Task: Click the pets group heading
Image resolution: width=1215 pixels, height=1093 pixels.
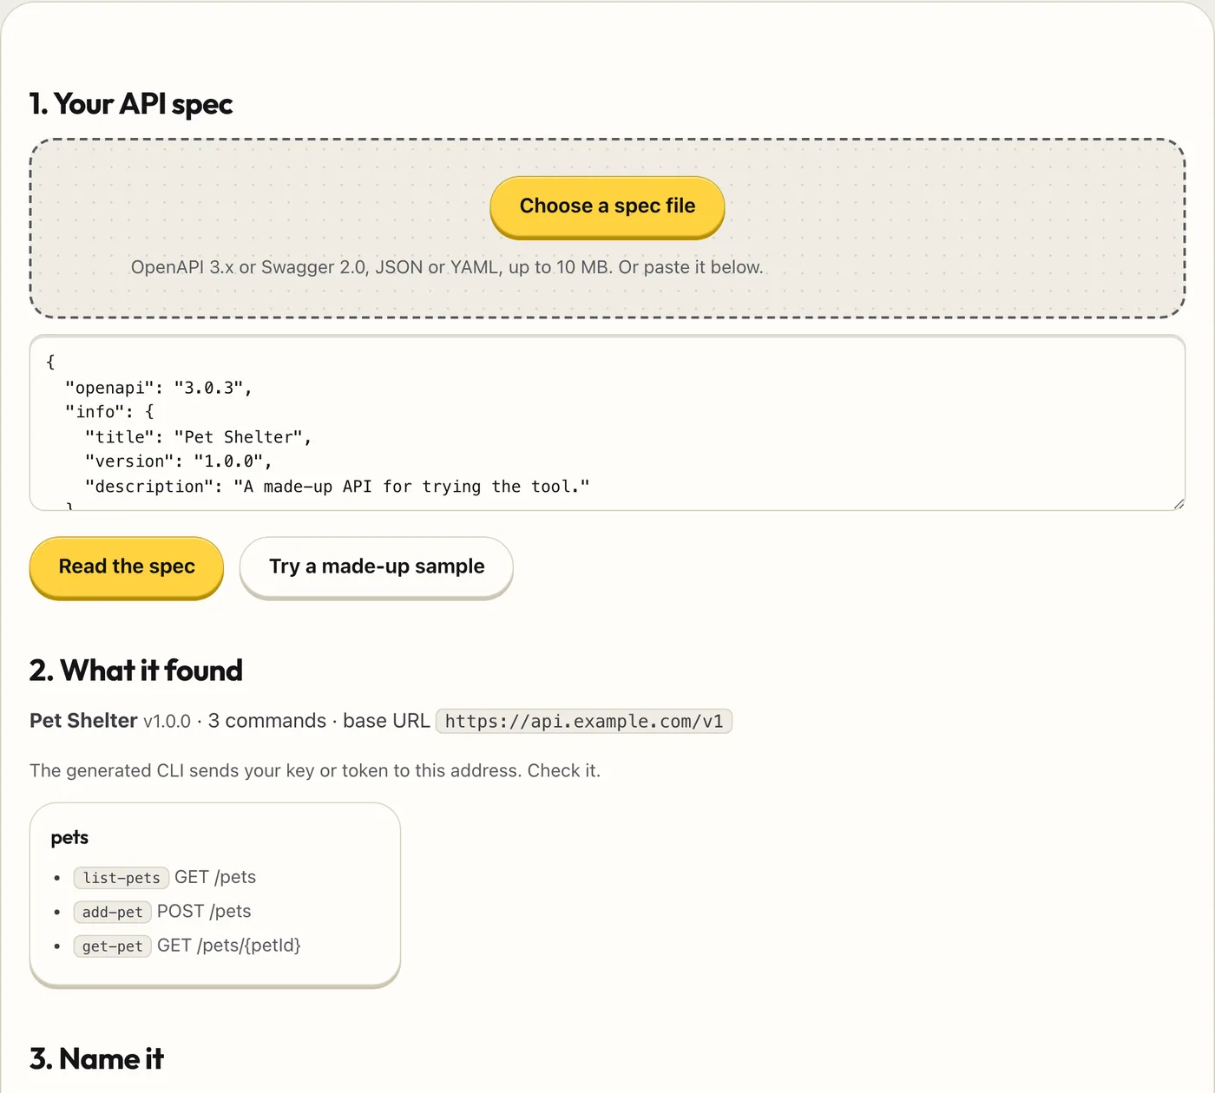Action: click(x=69, y=838)
